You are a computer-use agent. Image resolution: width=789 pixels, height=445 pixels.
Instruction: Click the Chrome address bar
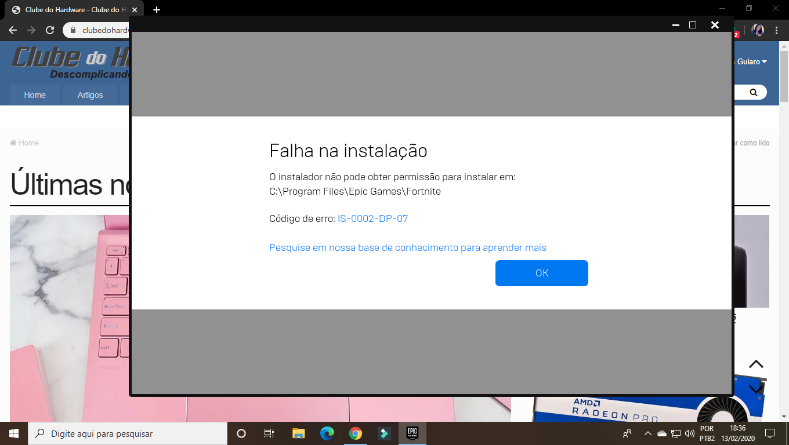tap(96, 30)
